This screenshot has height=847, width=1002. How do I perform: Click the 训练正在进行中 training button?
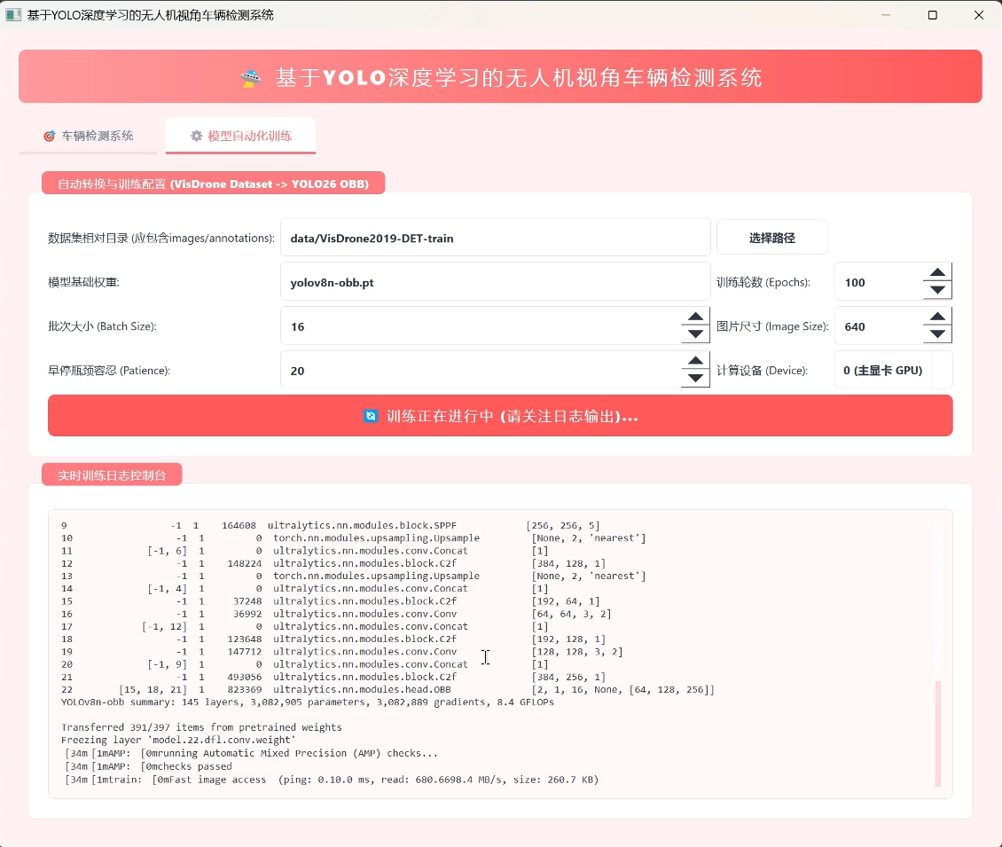point(500,416)
